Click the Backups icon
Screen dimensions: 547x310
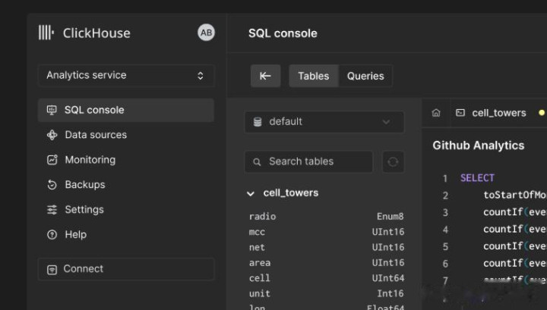pos(52,185)
